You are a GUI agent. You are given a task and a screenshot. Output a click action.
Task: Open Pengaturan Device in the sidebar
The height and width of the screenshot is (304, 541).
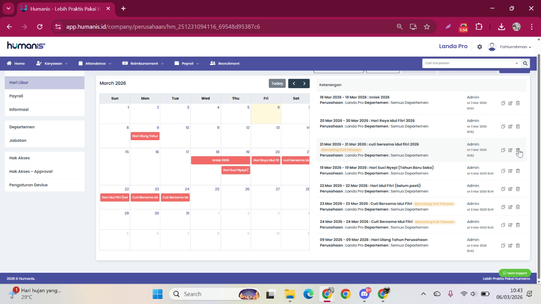coord(44,185)
